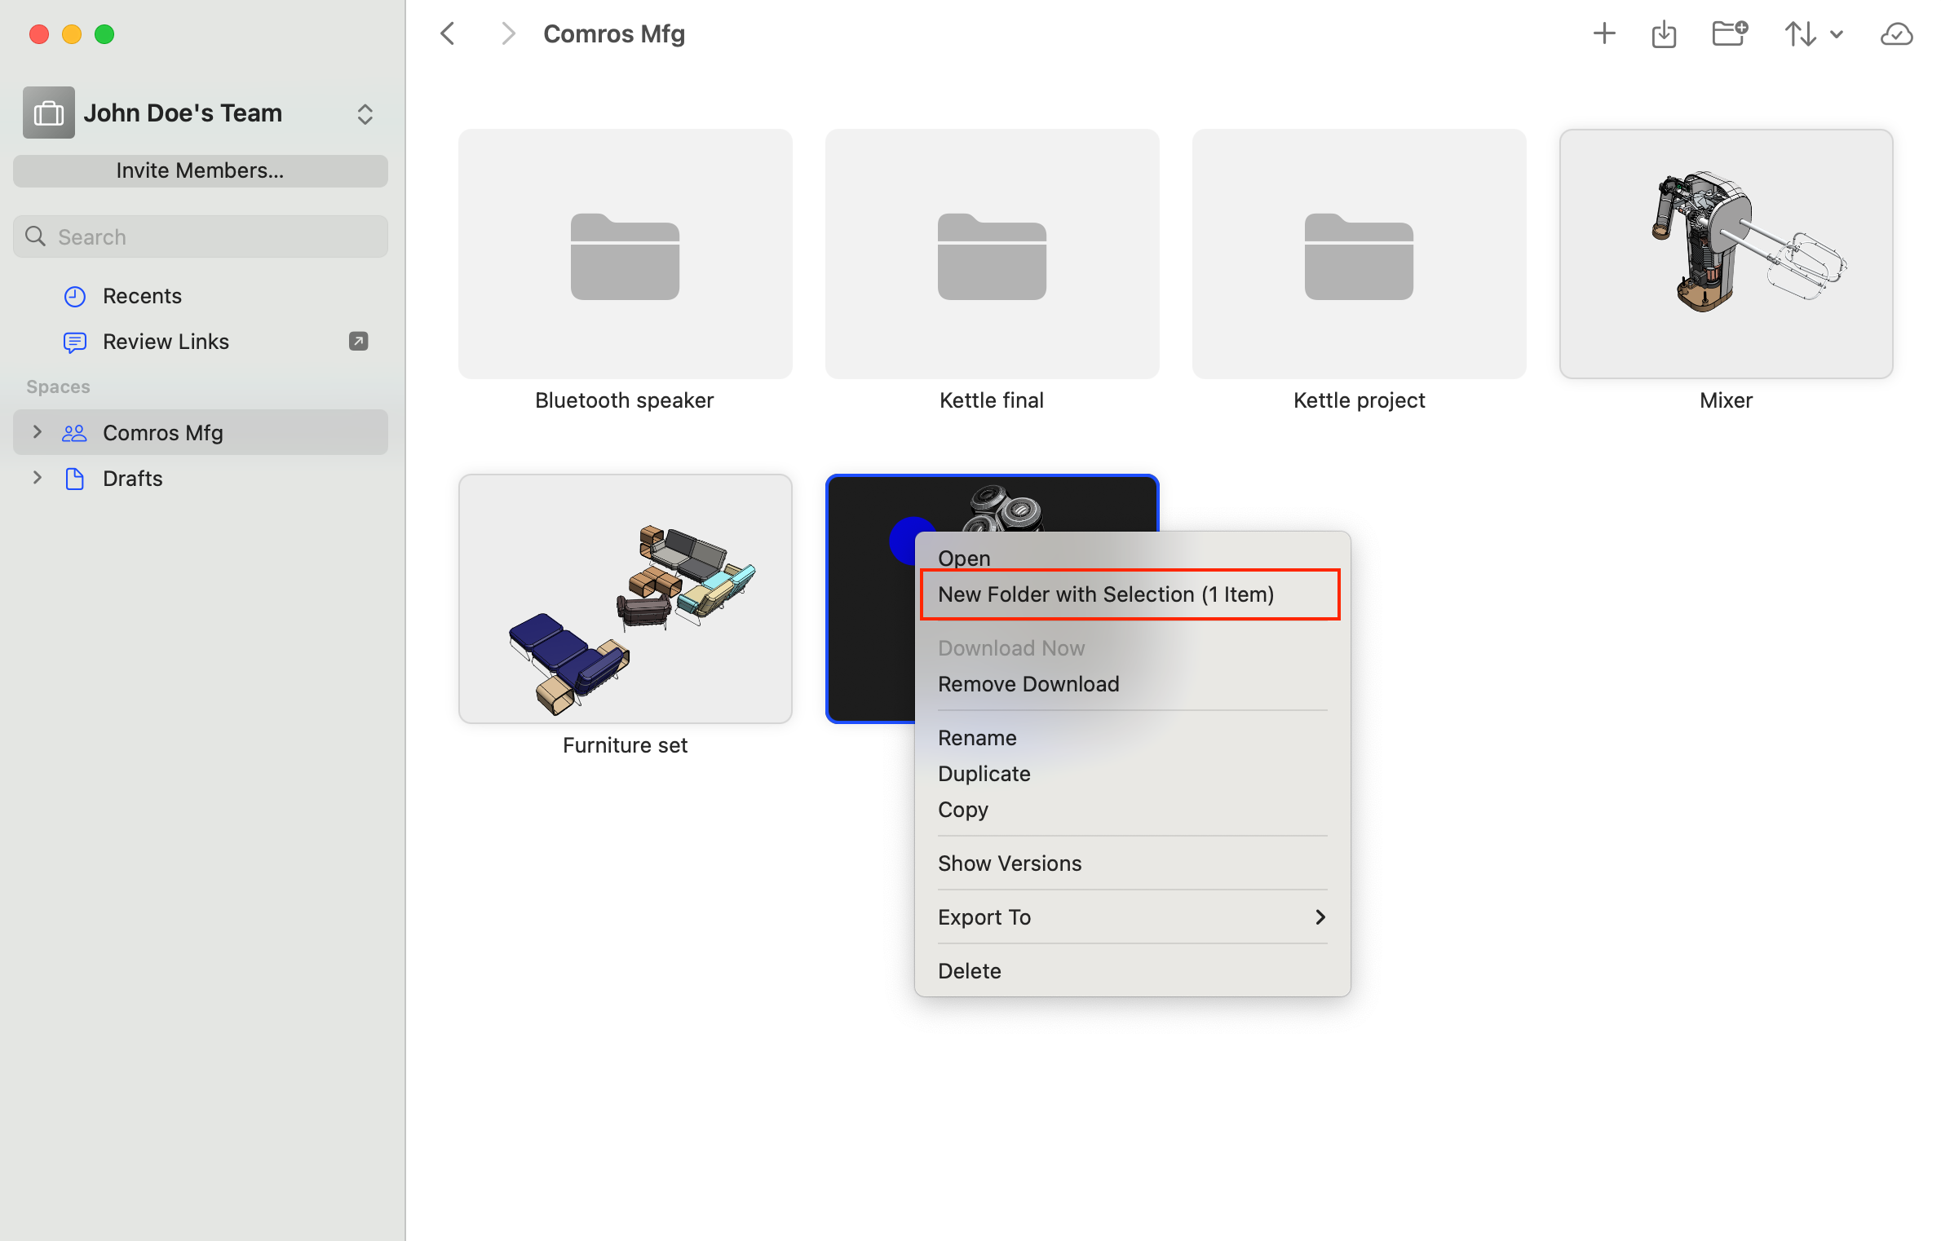Screen dimensions: 1941x1241
Task: Click the Review Links speech bubble icon
Action: pos(75,342)
